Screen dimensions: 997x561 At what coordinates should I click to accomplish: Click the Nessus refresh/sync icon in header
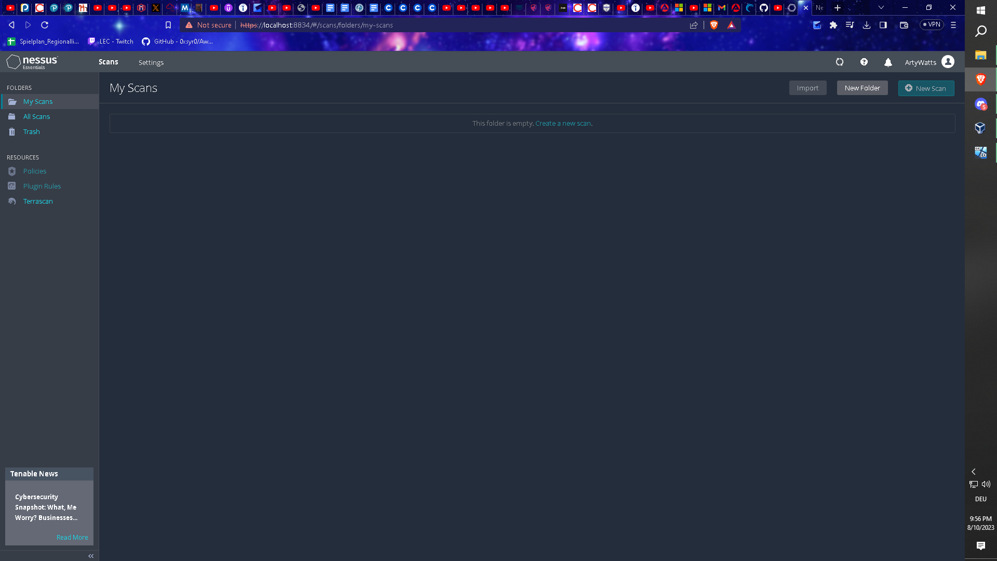(x=840, y=62)
